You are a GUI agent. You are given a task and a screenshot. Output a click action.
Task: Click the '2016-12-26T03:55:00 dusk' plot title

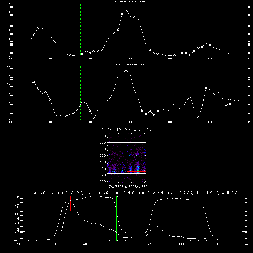pyautogui.click(x=130, y=65)
